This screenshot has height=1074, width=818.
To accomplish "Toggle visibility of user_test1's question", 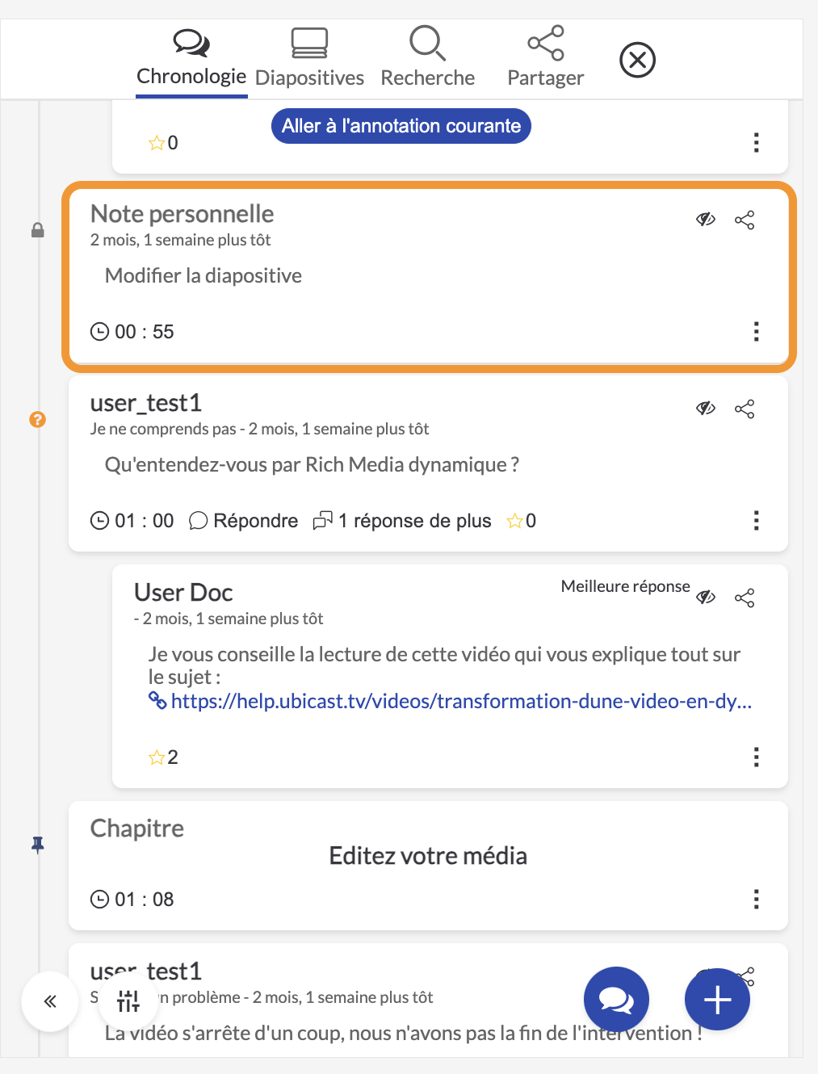I will pyautogui.click(x=706, y=408).
